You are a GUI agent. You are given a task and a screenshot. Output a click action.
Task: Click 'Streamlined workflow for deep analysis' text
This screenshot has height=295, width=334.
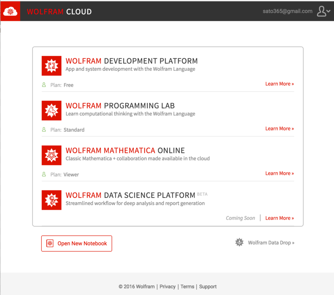click(135, 203)
